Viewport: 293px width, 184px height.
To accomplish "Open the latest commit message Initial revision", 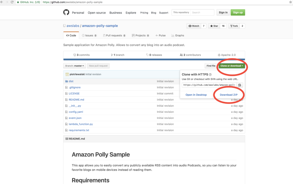I will coord(93,74).
